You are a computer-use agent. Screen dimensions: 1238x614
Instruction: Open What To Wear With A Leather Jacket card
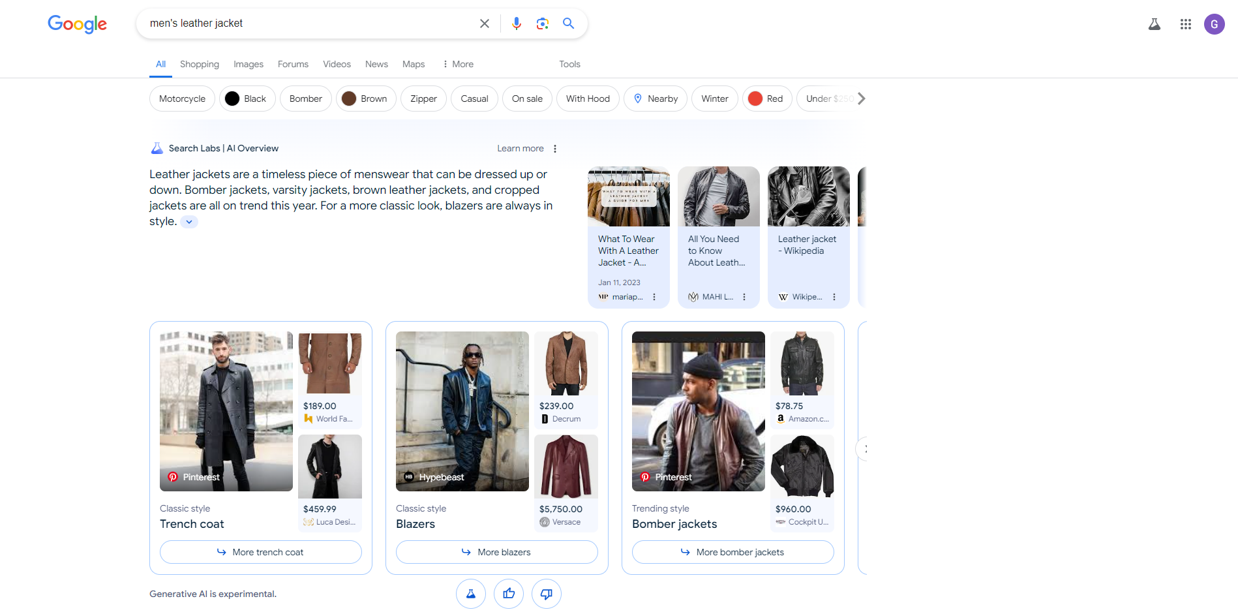(x=629, y=237)
